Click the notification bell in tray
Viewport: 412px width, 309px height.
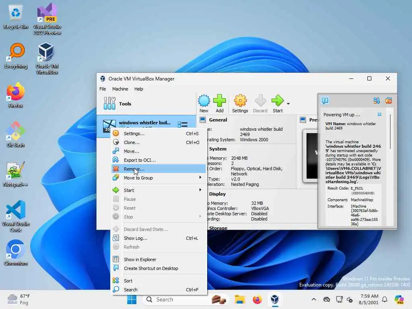[385, 299]
